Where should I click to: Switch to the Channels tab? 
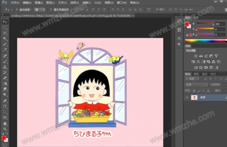196,74
